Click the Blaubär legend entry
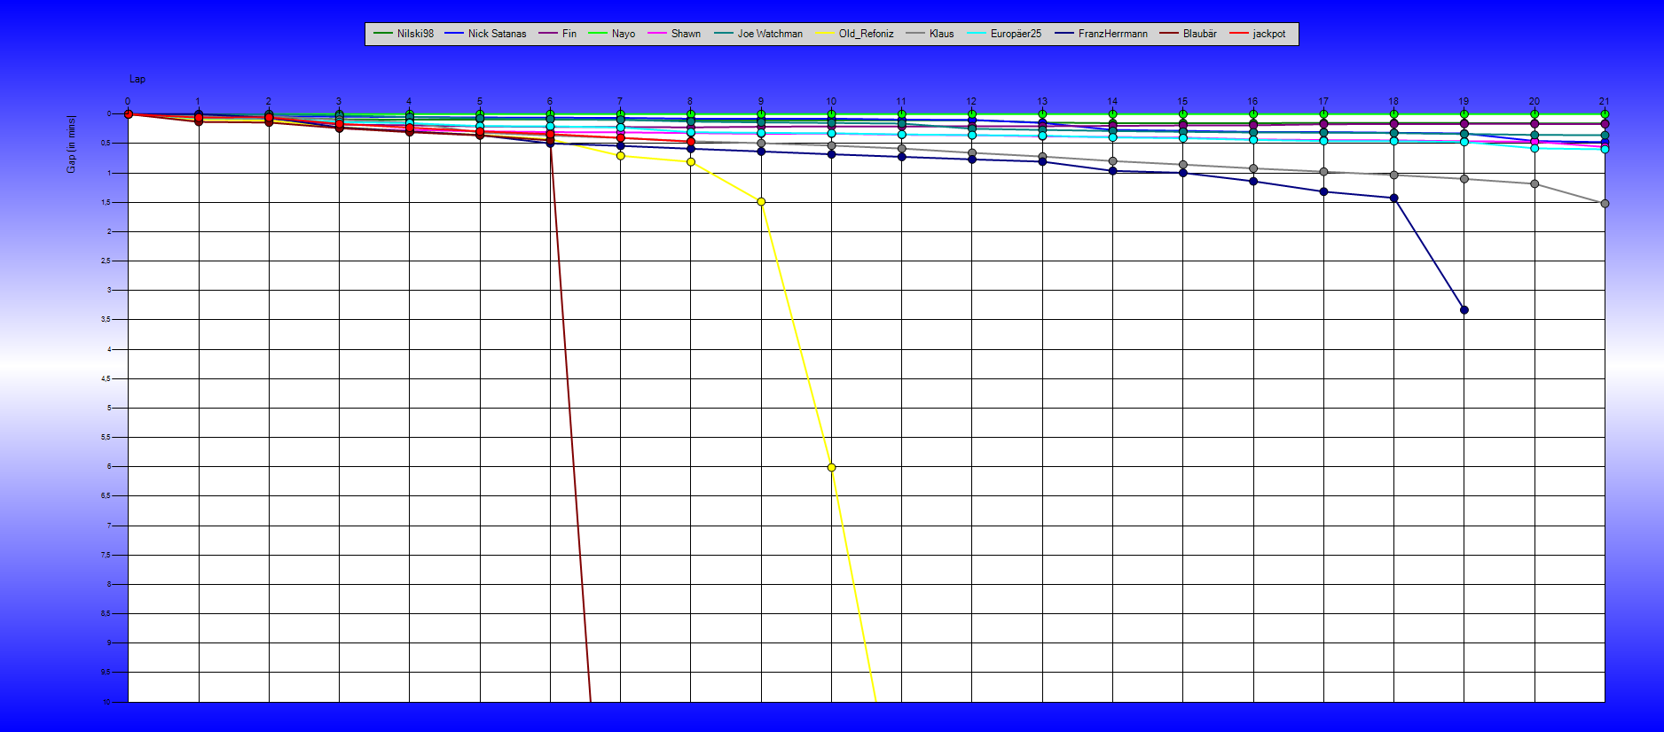 tap(1199, 34)
